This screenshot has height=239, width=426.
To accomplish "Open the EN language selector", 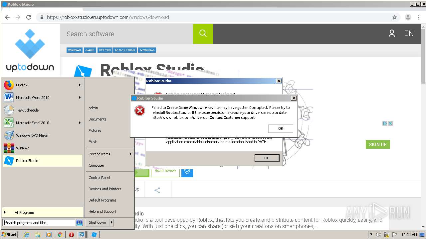I will click(409, 34).
